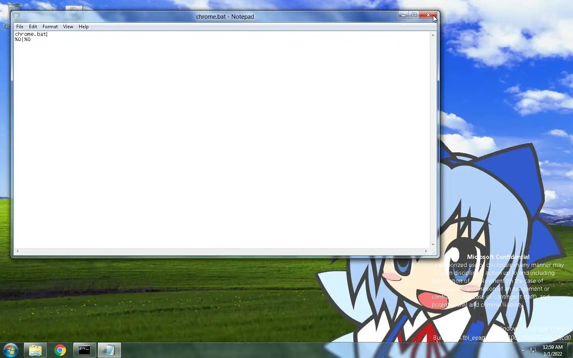Click the network icon in system tray
The width and height of the screenshot is (573, 358).
(x=533, y=350)
